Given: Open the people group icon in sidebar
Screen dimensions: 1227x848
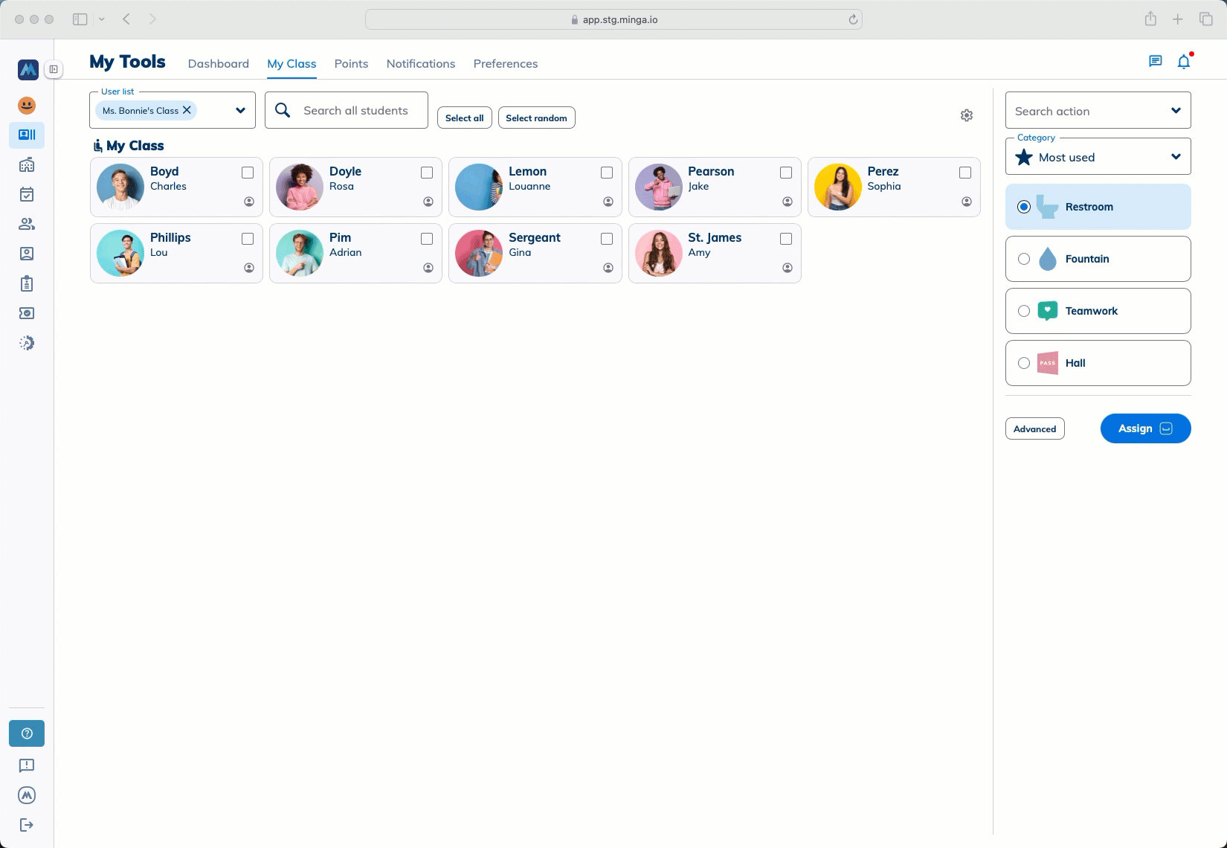Looking at the screenshot, I should tap(27, 224).
